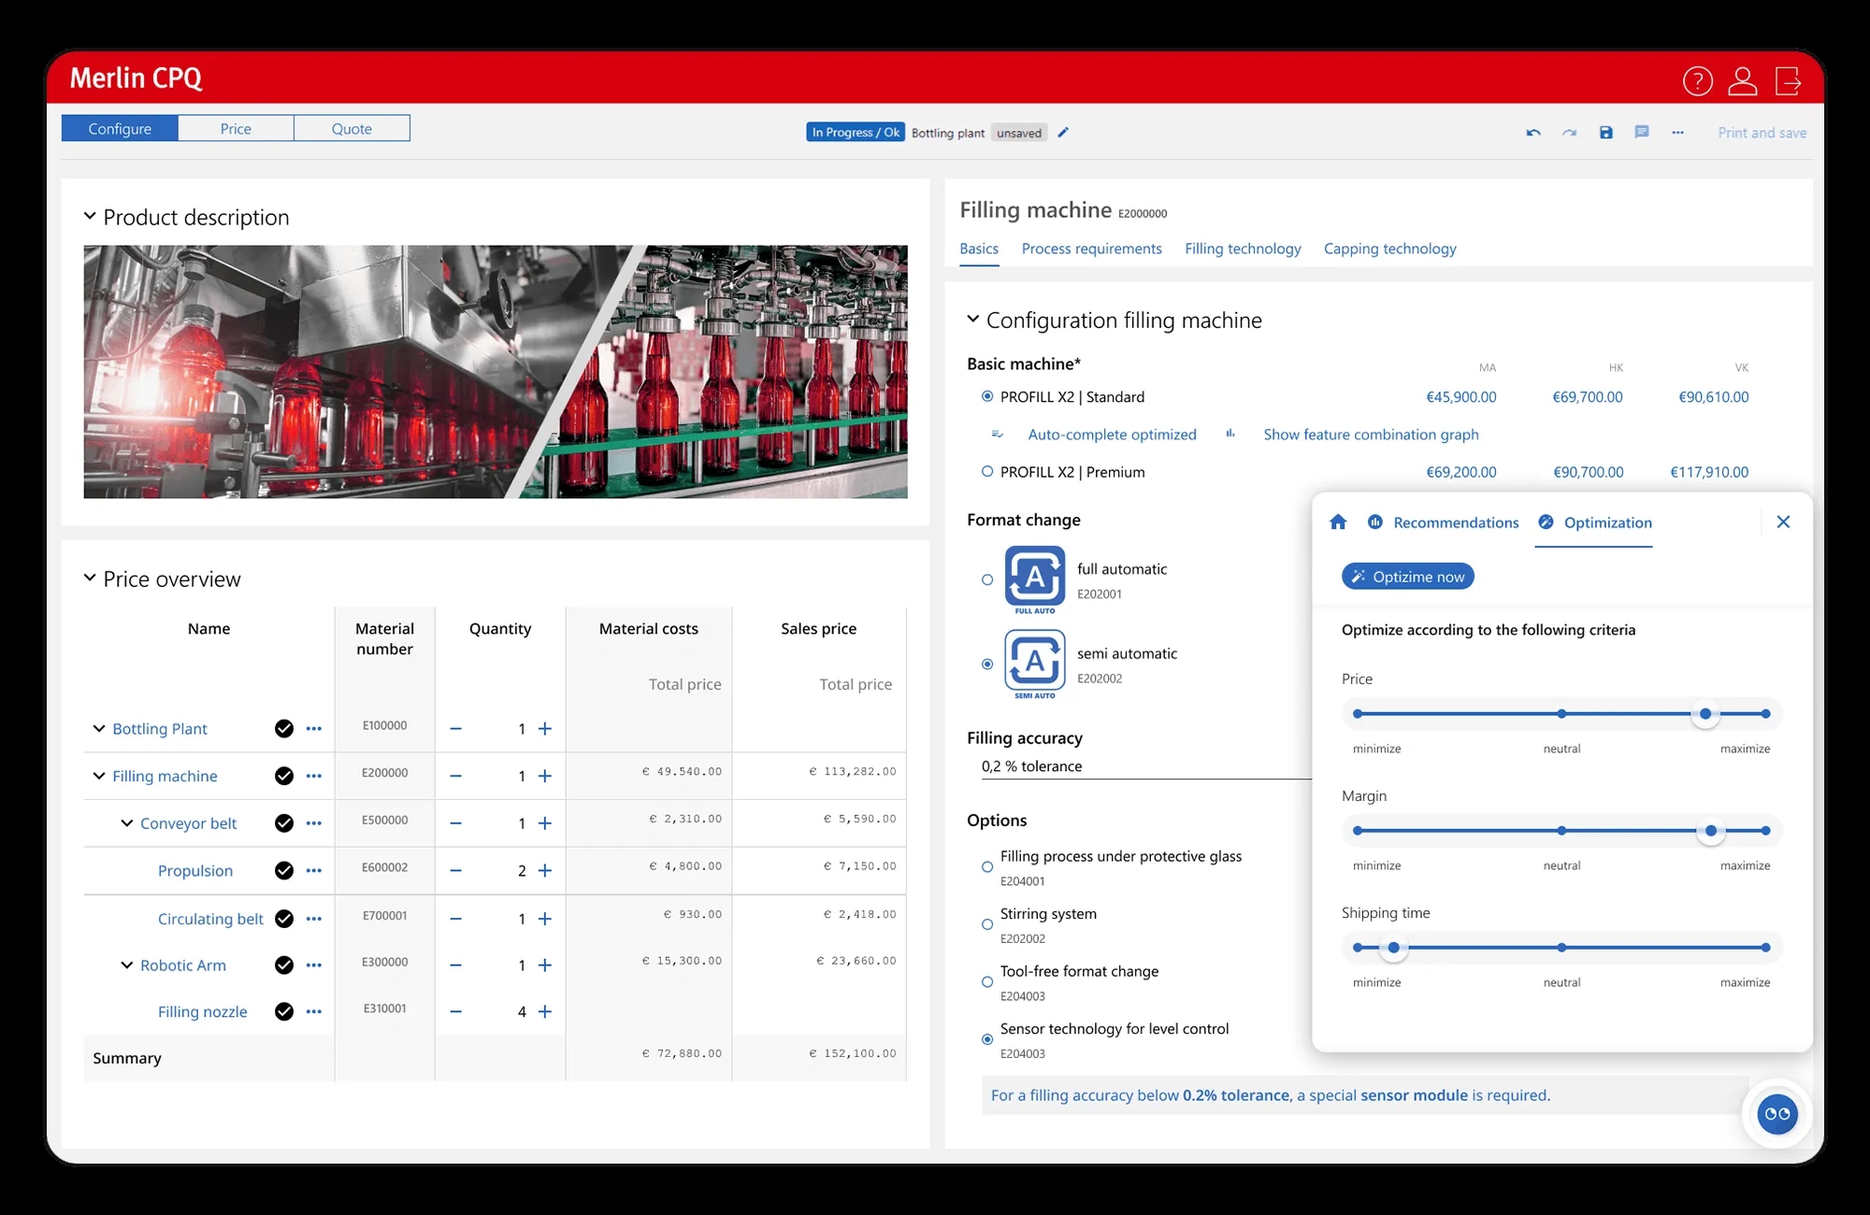Collapse the Price overview section
This screenshot has width=1870, height=1215.
(90, 578)
